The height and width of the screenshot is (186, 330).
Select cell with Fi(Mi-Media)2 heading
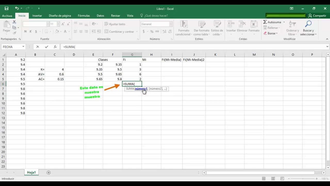point(194,60)
